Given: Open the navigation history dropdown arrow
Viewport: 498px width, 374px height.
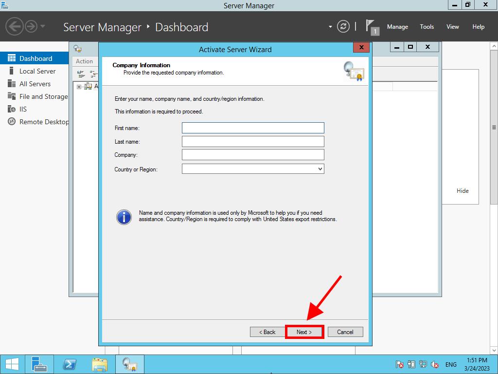Looking at the screenshot, I should click(43, 26).
